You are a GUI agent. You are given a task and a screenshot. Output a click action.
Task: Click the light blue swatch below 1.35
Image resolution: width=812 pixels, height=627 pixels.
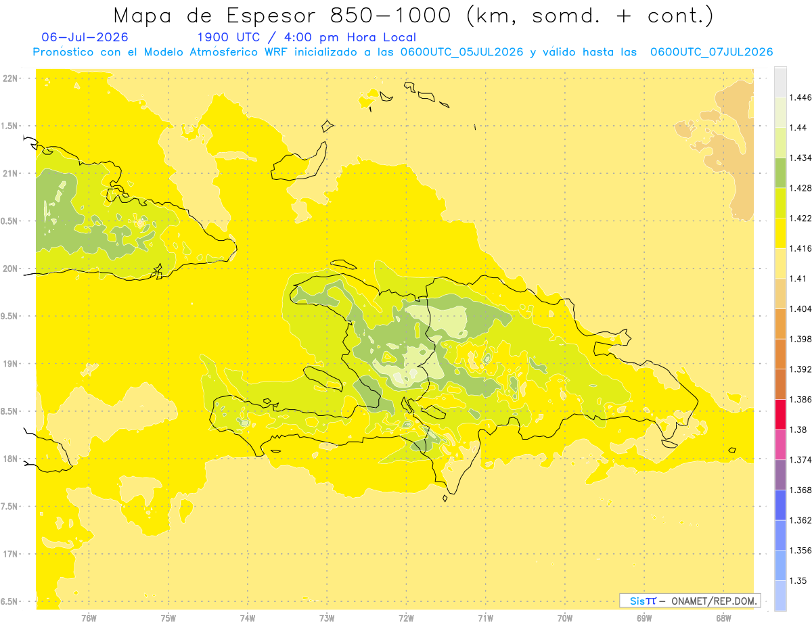tap(780, 595)
